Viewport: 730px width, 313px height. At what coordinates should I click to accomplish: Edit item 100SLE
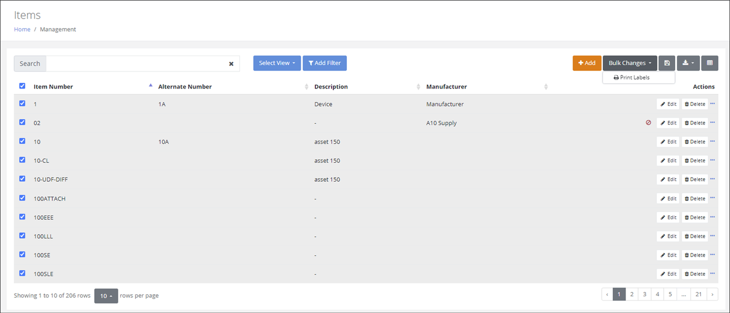[x=668, y=274]
